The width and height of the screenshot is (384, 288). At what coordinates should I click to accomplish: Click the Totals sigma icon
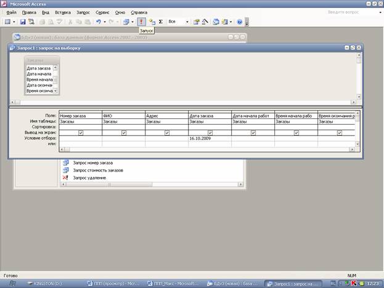[x=160, y=22]
